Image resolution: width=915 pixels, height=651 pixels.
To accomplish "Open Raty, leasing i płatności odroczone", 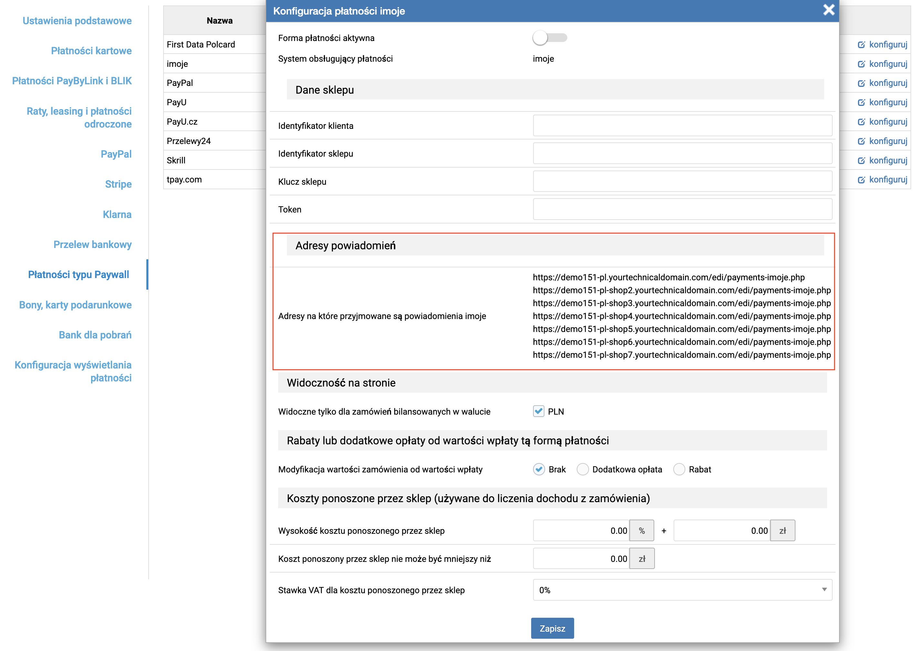I will click(79, 118).
